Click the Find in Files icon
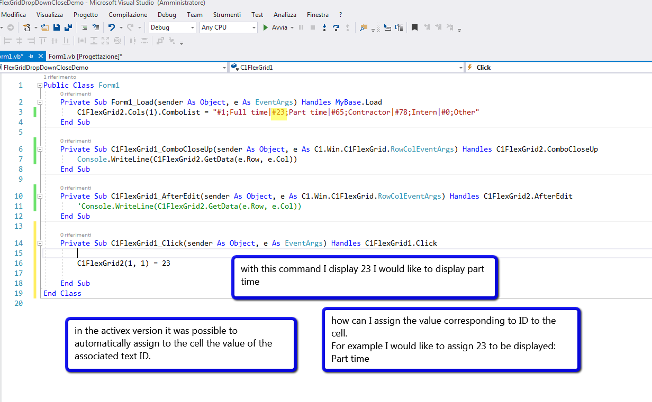Image resolution: width=652 pixels, height=402 pixels. point(364,27)
